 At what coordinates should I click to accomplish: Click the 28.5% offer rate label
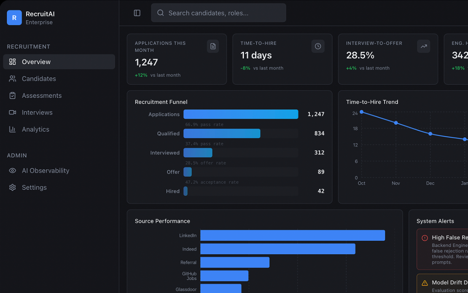coord(205,163)
